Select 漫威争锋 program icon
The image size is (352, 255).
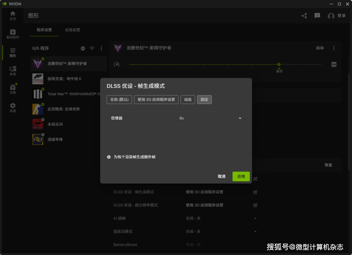point(38,140)
